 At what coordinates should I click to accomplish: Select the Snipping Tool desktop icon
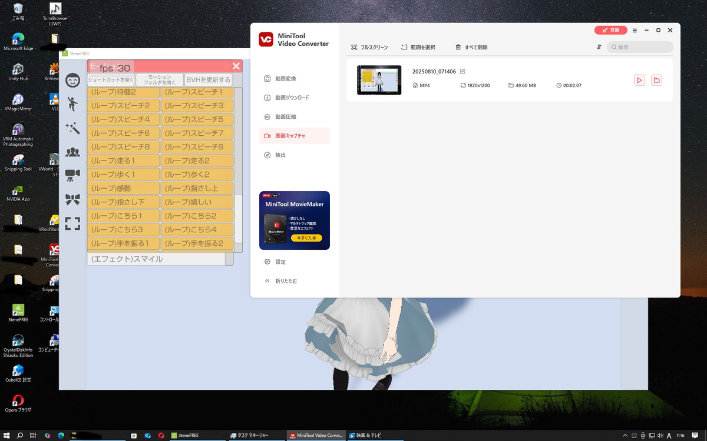(x=18, y=163)
